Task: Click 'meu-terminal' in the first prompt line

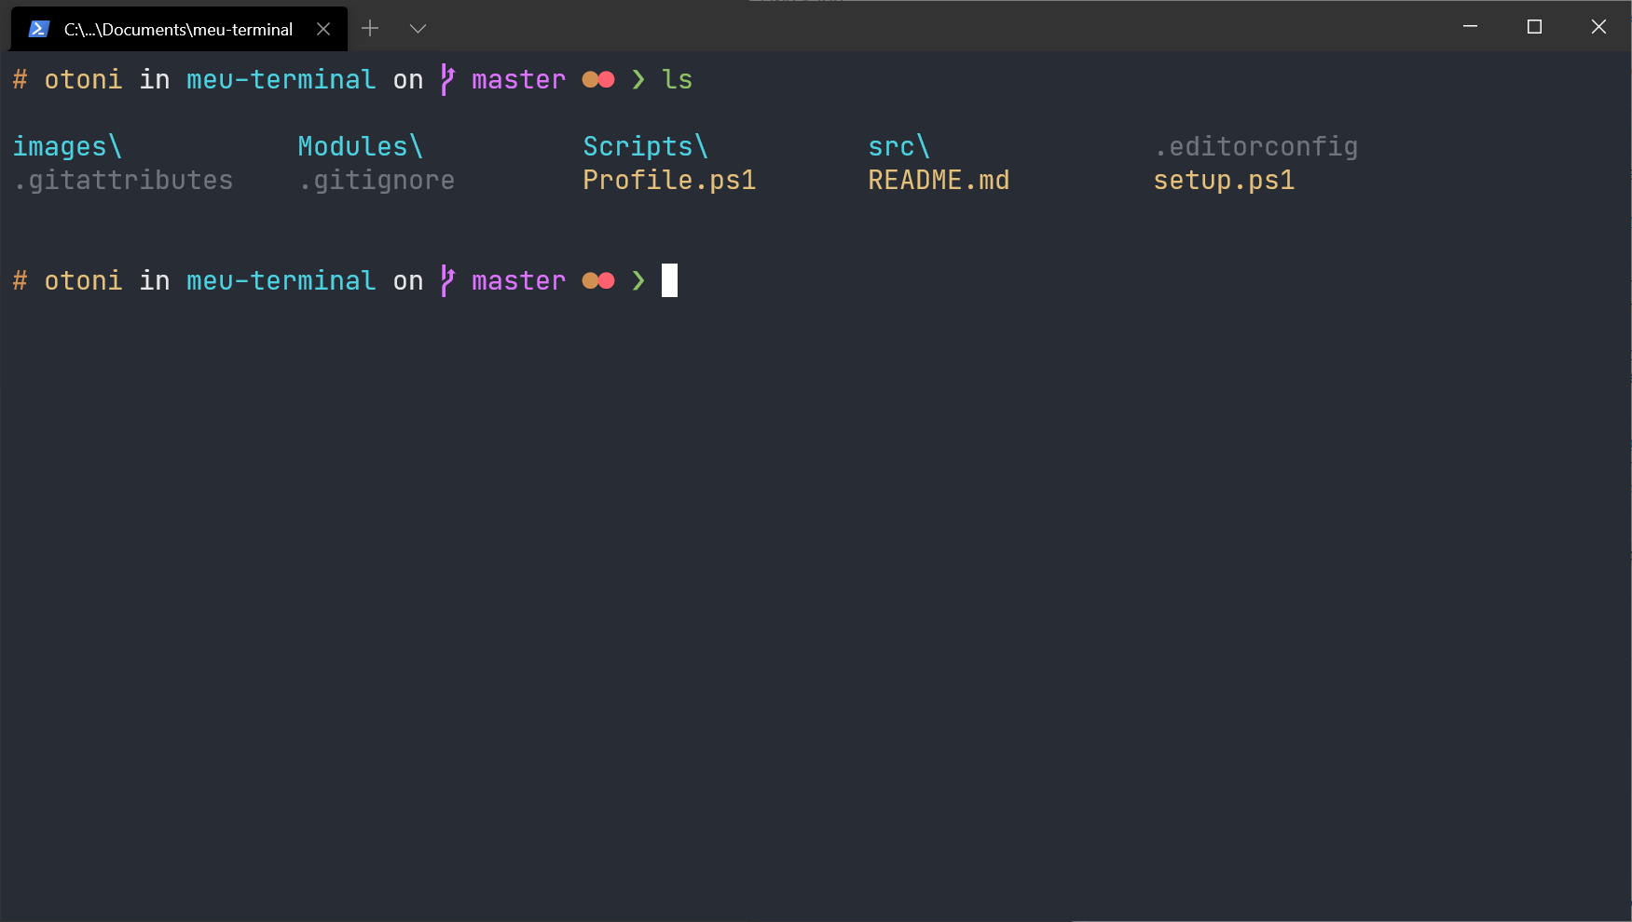Action: coord(281,80)
